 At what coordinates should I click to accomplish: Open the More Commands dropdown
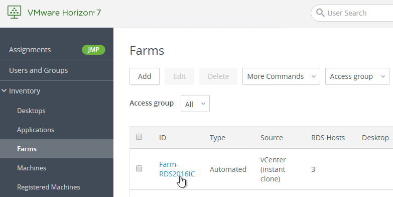281,76
